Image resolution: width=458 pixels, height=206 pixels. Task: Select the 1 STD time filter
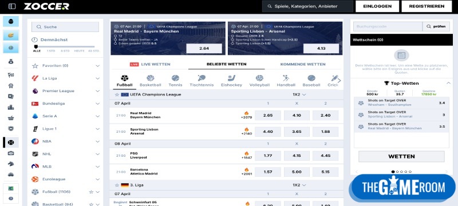(x=51, y=51)
